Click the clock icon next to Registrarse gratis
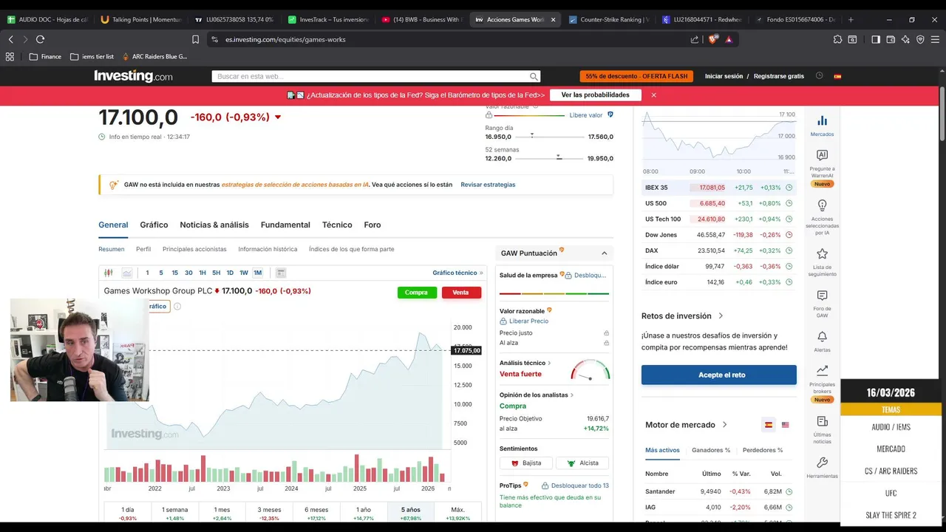946x532 pixels. pyautogui.click(x=819, y=76)
